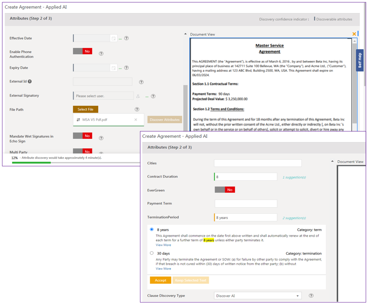369x305 pixels.
Task: Close the Document View with the orange X
Action: (x=354, y=34)
